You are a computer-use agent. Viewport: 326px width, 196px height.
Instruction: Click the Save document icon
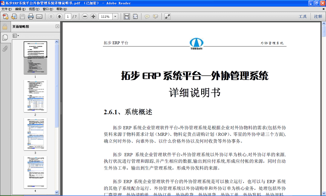(22, 16)
